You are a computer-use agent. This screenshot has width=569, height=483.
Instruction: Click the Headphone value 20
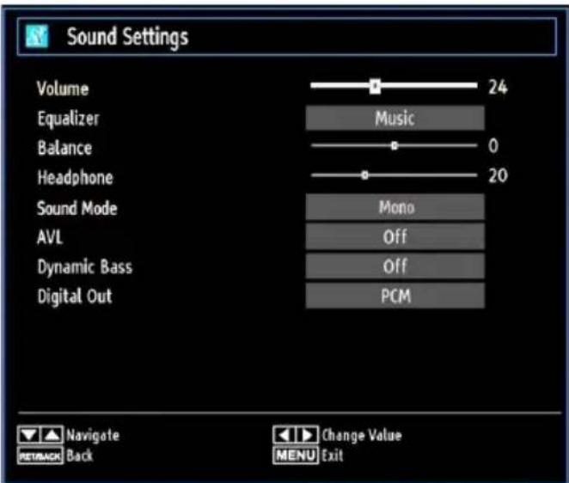[498, 175]
